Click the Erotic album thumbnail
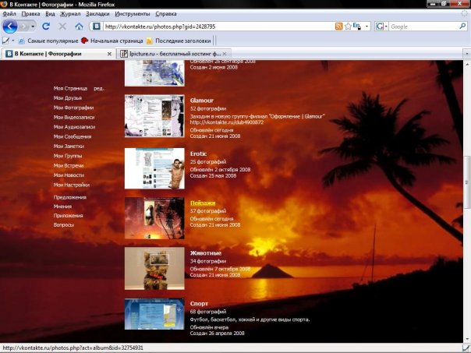The image size is (471, 353). 154,168
